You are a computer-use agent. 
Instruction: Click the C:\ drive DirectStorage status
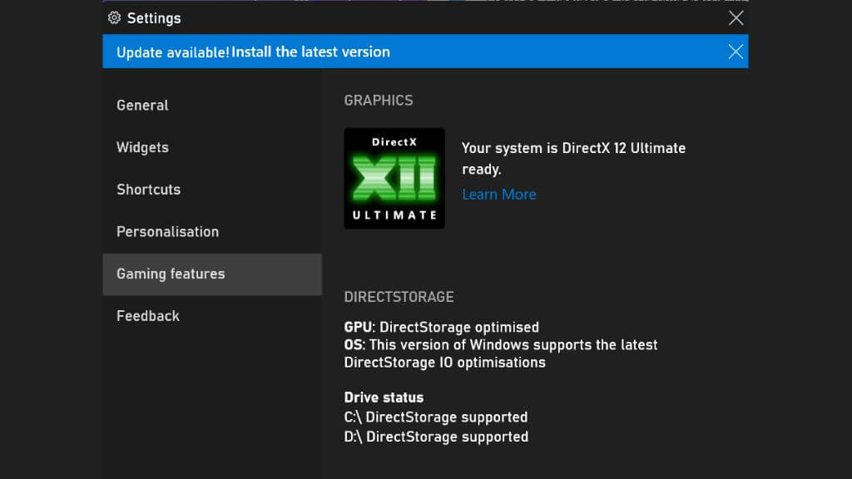tap(436, 417)
